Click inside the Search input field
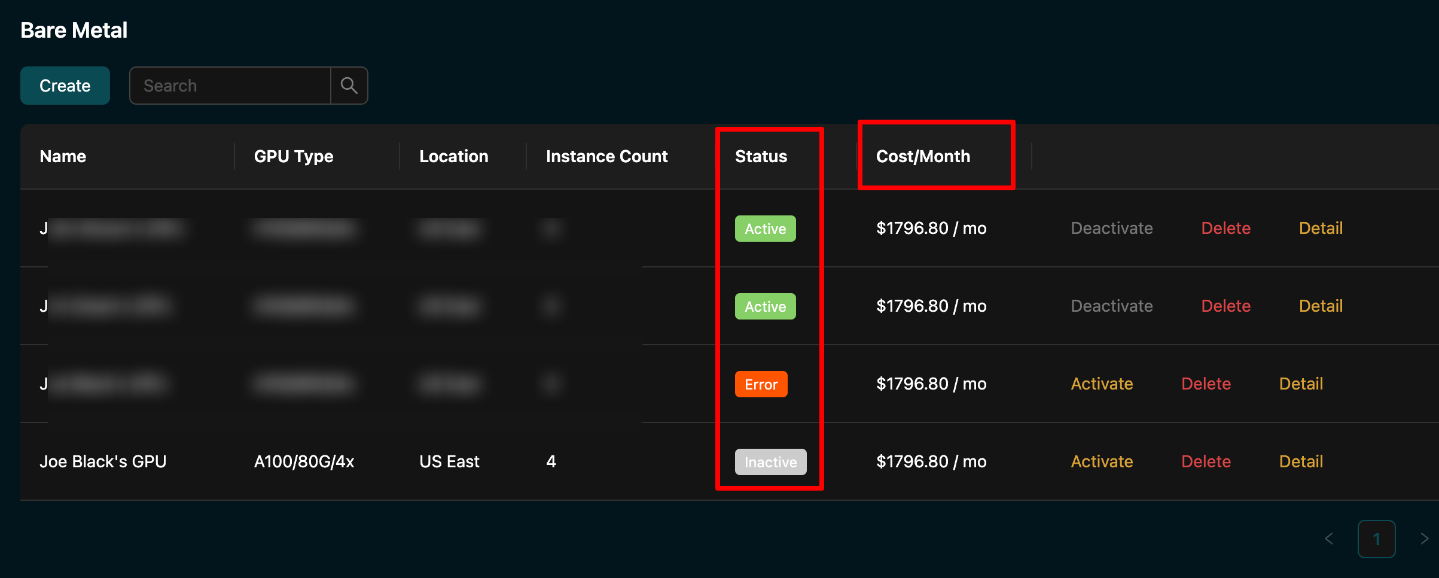The height and width of the screenshot is (578, 1439). tap(230, 85)
